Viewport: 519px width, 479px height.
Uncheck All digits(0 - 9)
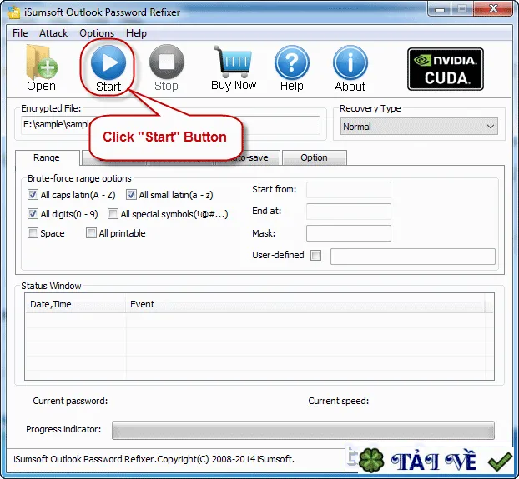[33, 214]
